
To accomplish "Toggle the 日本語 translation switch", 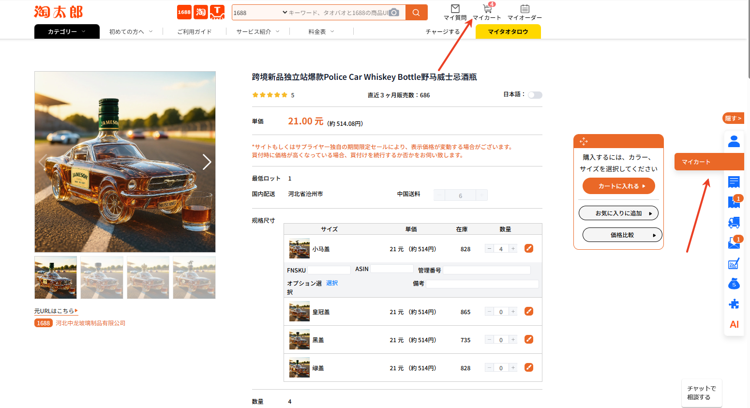I will tap(535, 95).
